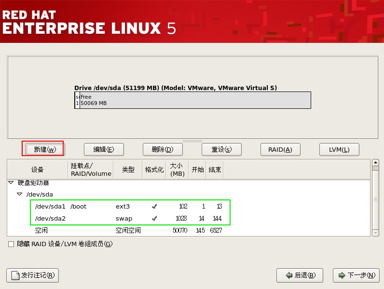Click the Drive /dev/sda label text

pos(176,88)
